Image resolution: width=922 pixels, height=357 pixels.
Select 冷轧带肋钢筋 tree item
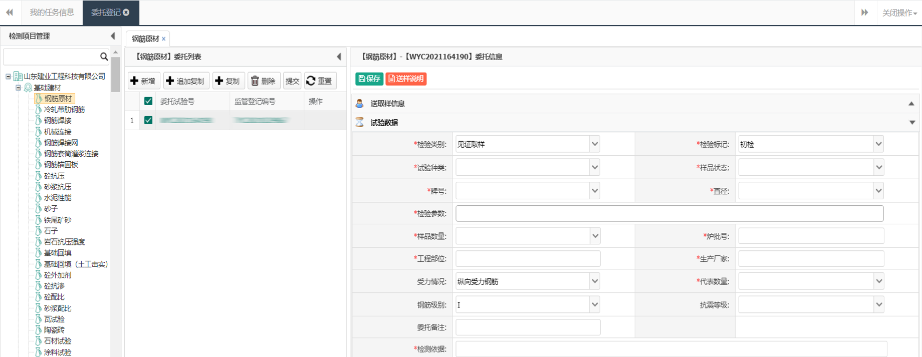tap(64, 110)
